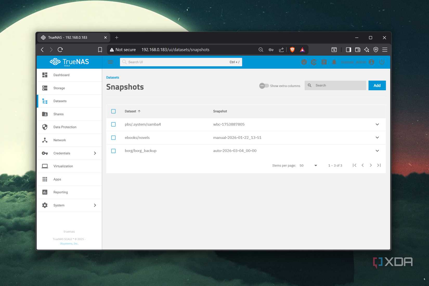Expand the Credentials submenu chevron

pyautogui.click(x=95, y=153)
